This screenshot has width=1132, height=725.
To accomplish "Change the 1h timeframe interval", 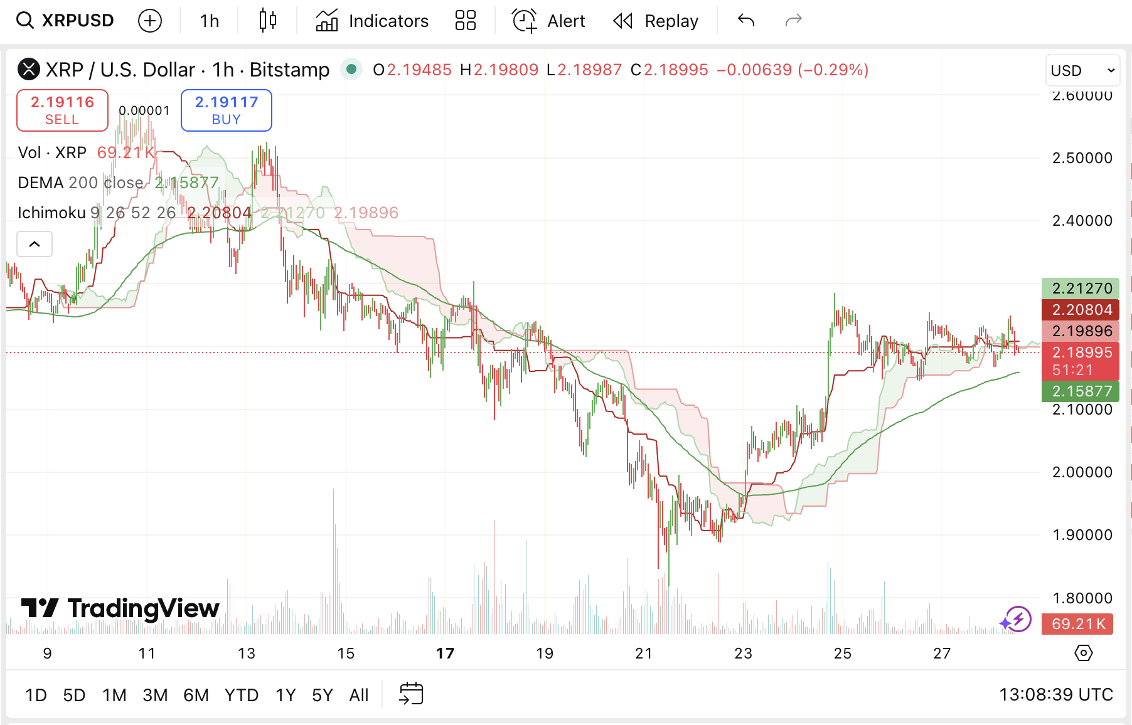I will coord(210,21).
